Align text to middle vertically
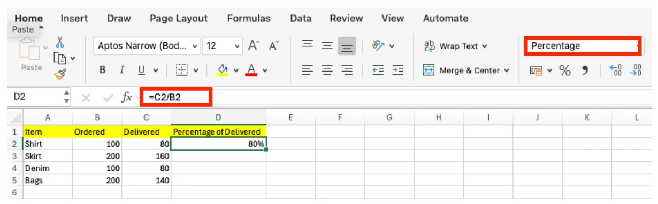The width and height of the screenshot is (658, 204). [x=327, y=46]
